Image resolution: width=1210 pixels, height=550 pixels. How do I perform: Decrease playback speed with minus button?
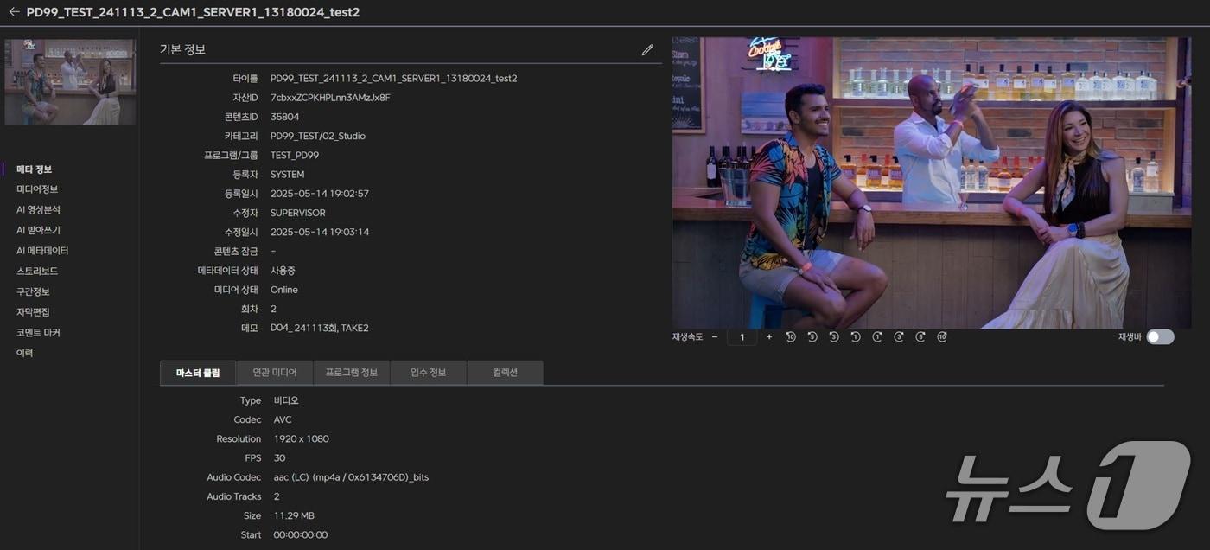(715, 337)
